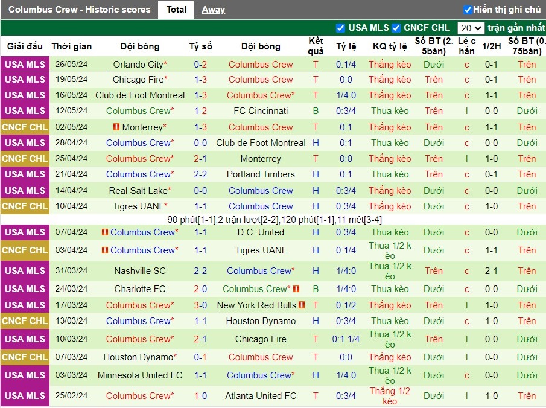Click Chicago Fire away team on 10/03/24
Viewport: 546px width, 408px height.
[261, 339]
